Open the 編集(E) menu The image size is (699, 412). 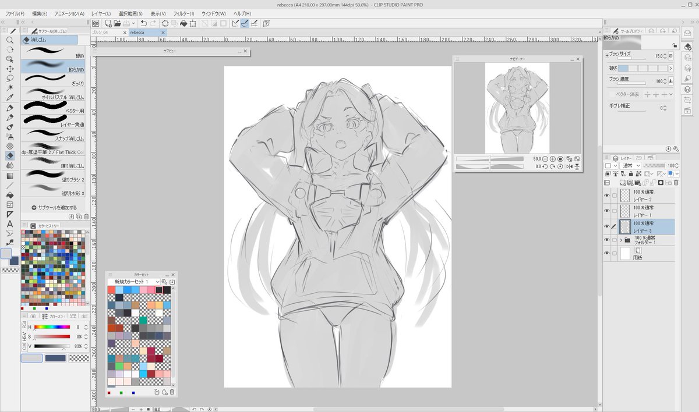tap(41, 13)
